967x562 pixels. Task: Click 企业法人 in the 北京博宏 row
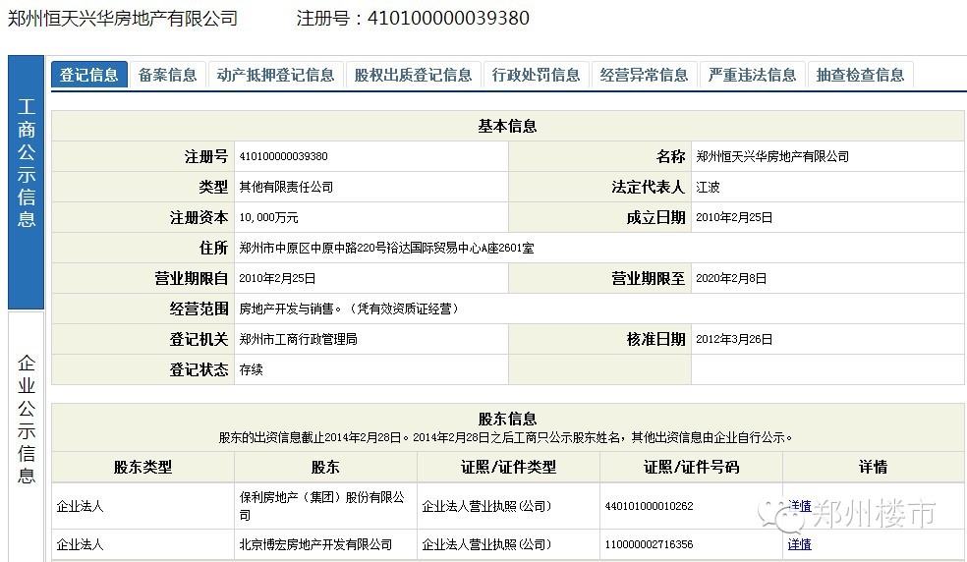pyautogui.click(x=80, y=544)
